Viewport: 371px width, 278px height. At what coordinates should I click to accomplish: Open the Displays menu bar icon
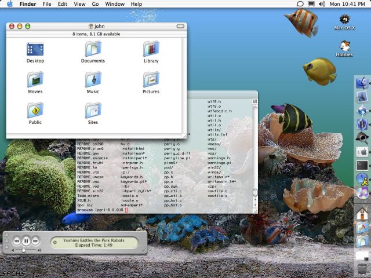311,4
